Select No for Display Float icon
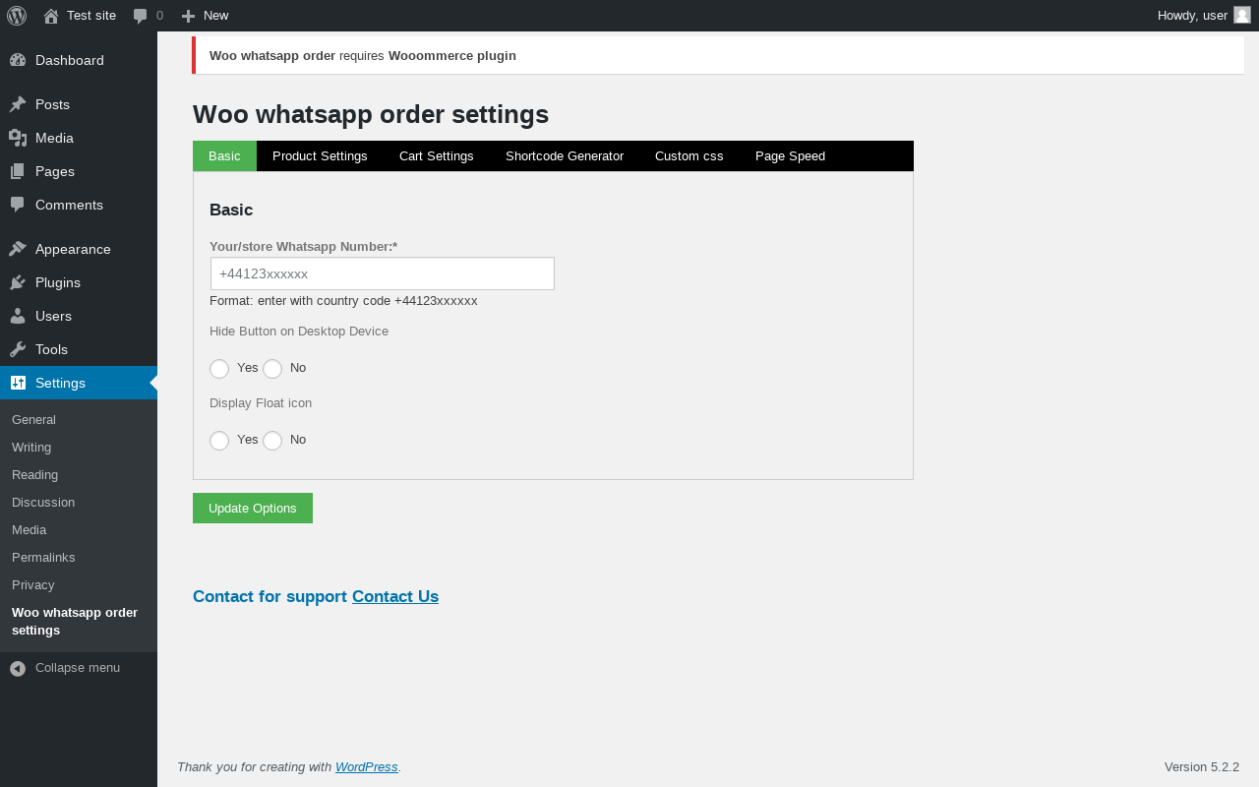The width and height of the screenshot is (1259, 787). click(x=272, y=441)
